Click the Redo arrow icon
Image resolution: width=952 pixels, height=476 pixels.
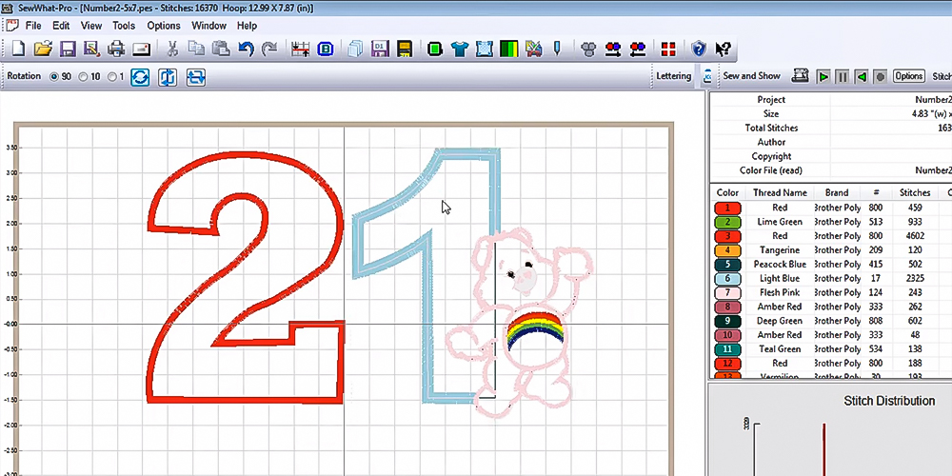(269, 49)
